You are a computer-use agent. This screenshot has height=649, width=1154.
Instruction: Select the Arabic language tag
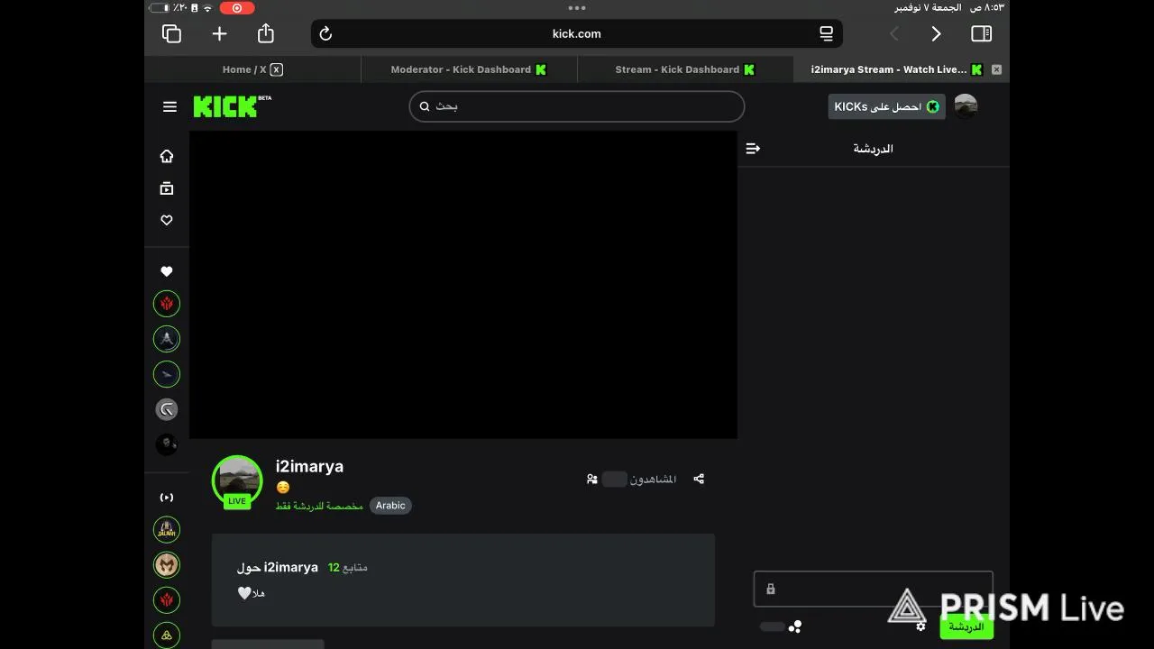tap(390, 506)
